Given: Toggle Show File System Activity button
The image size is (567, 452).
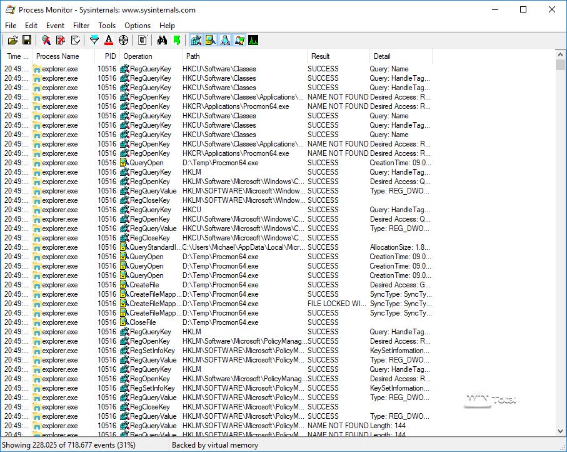Looking at the screenshot, I should 211,41.
